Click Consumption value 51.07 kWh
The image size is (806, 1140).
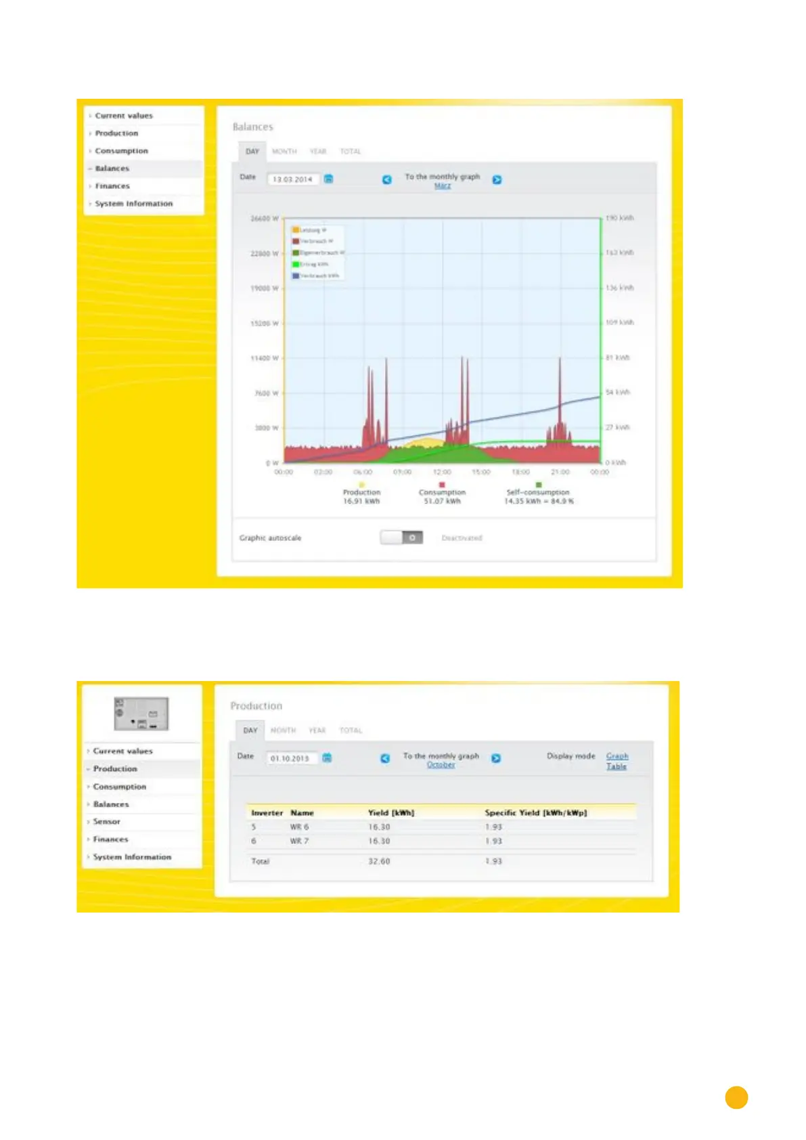click(x=442, y=502)
